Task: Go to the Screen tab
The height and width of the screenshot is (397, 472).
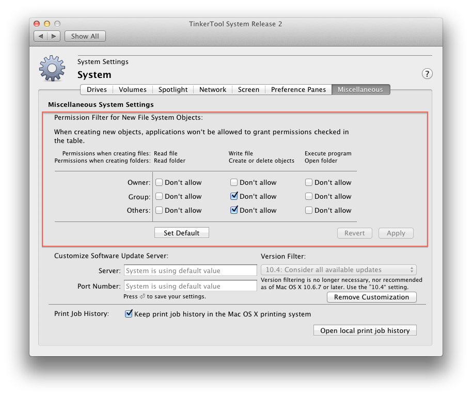Action: (248, 90)
